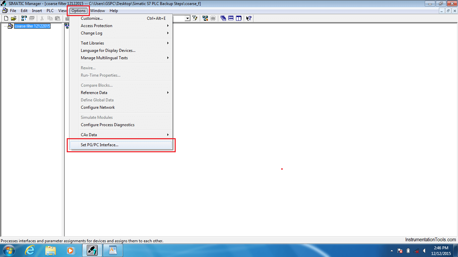Click the greyed Define Global Data entry
Image resolution: width=458 pixels, height=257 pixels.
pyautogui.click(x=121, y=100)
